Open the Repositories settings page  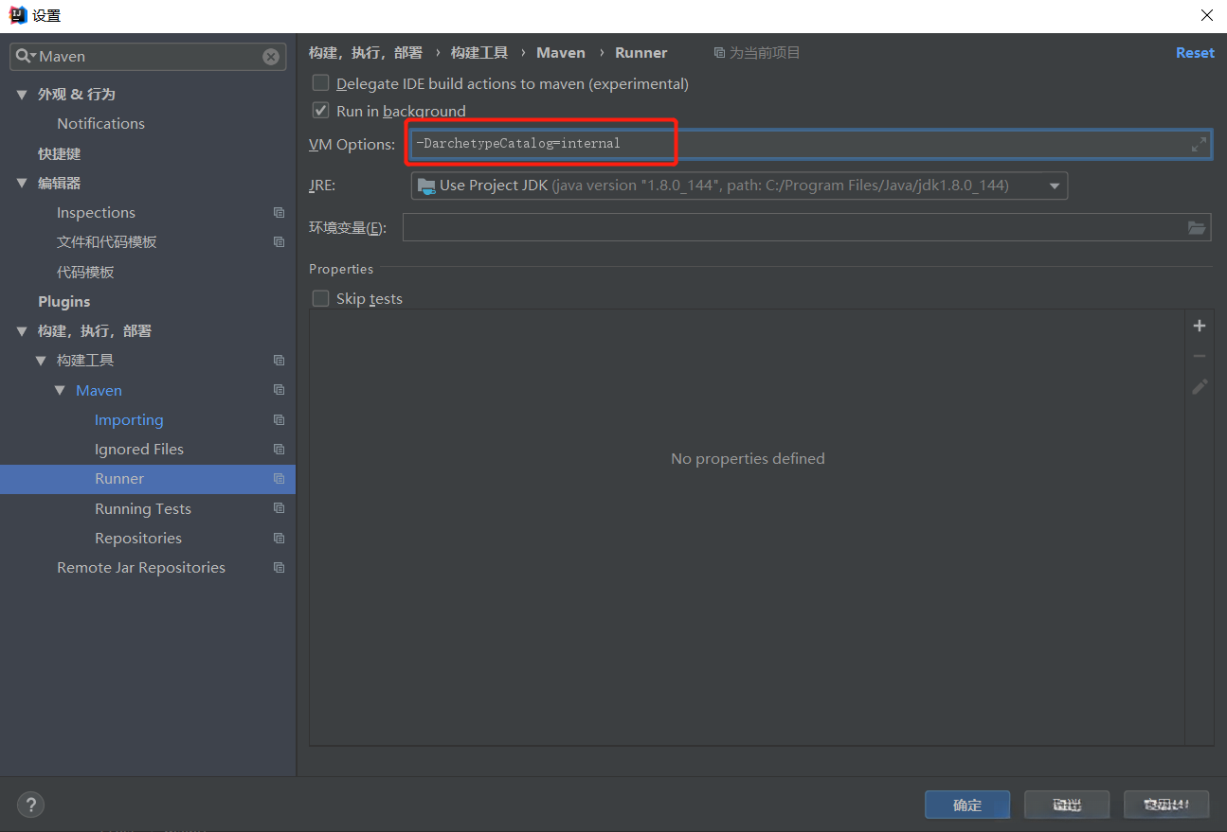[138, 539]
